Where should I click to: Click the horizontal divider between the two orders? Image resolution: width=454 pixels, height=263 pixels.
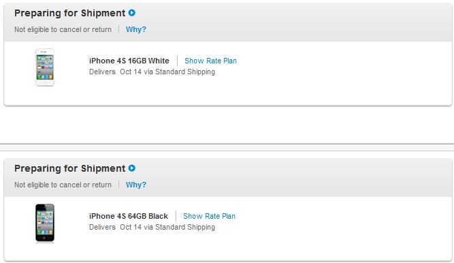(x=227, y=144)
